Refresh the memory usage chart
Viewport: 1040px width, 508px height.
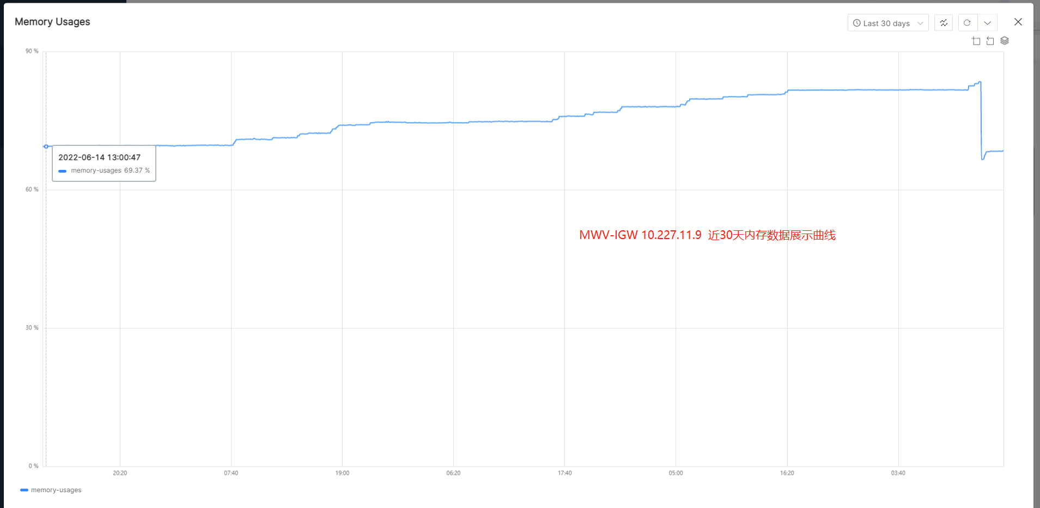[967, 23]
